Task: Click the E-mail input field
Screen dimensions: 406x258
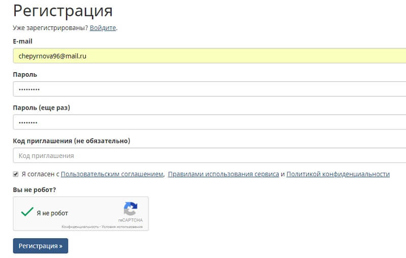Action: [210, 56]
